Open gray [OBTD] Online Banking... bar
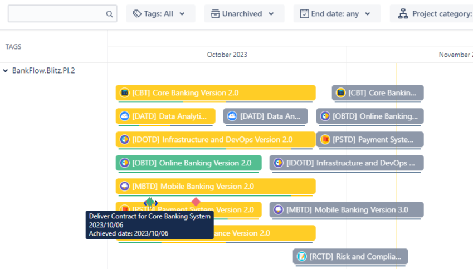This screenshot has height=269, width=473. [370, 116]
